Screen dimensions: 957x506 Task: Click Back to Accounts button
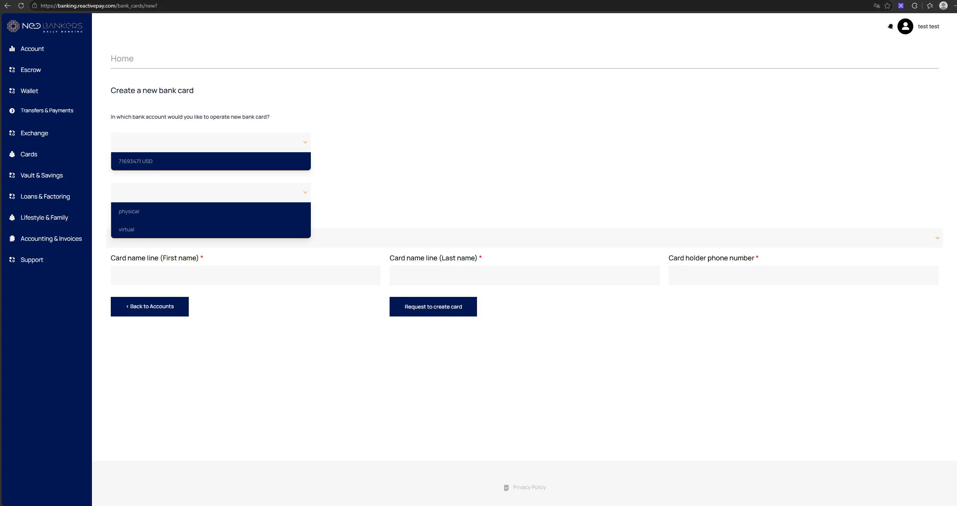tap(150, 307)
